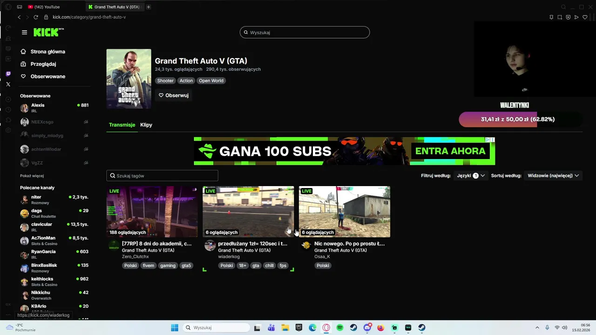Open NEEXcsgo in followed channels
Screen dimensions: 596x335
click(x=54, y=122)
